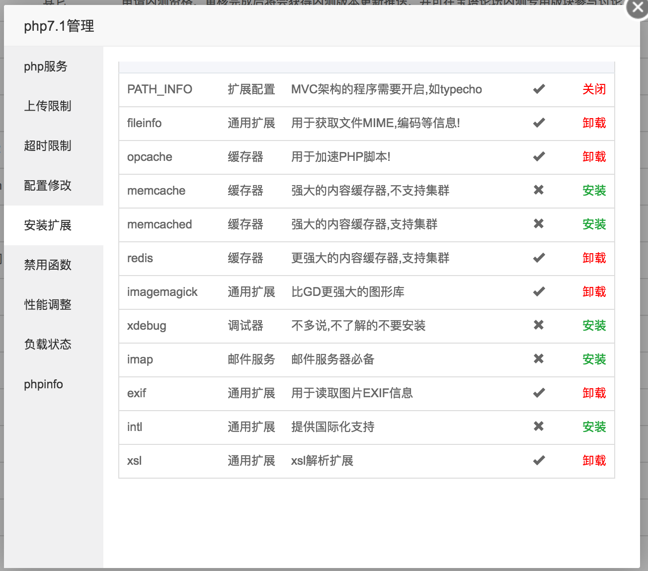
Task: Click the 邮件服务 type cell
Action: 251,359
